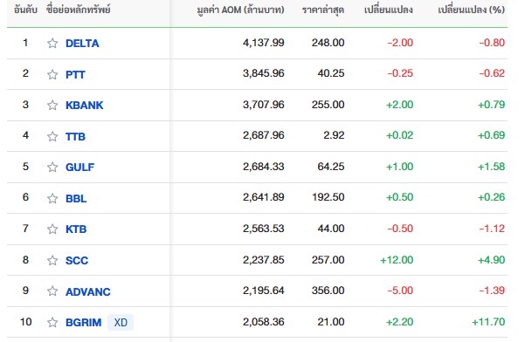
Task: Click the star icon beside SCC
Action: click(x=52, y=260)
